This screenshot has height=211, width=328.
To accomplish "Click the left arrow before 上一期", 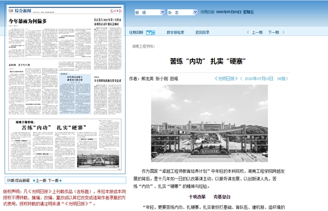I will click(248, 32).
